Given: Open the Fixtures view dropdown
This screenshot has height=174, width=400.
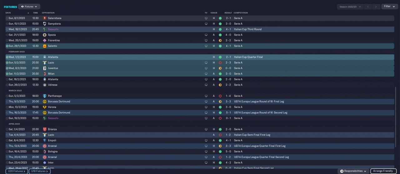Looking at the screenshot, I should [29, 7].
